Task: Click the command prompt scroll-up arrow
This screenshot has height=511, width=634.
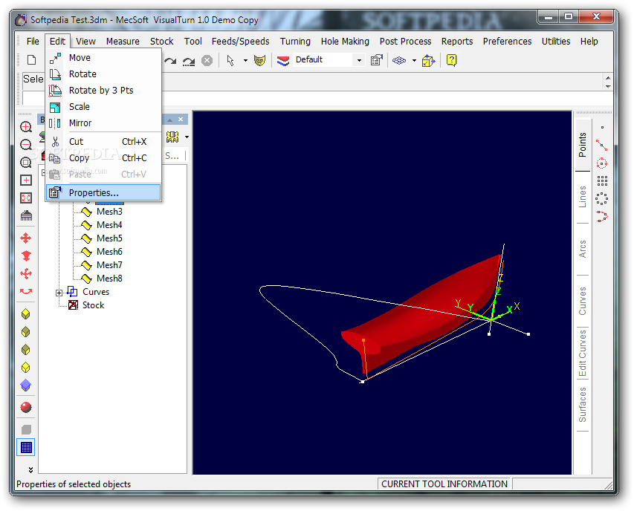Action: pos(608,77)
